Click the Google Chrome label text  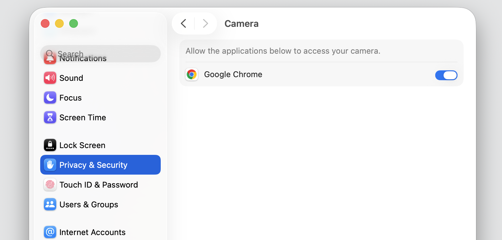coord(233,75)
